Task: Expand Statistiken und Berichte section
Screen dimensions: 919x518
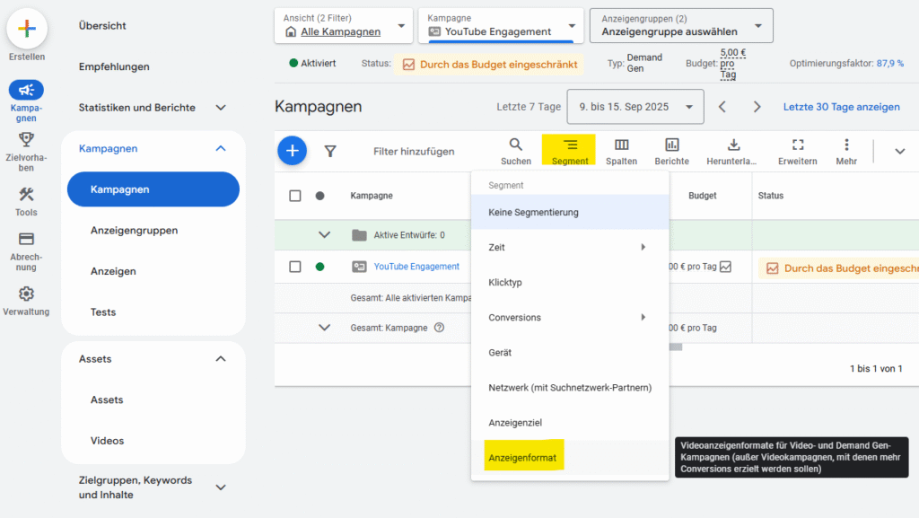Action: pyautogui.click(x=221, y=108)
